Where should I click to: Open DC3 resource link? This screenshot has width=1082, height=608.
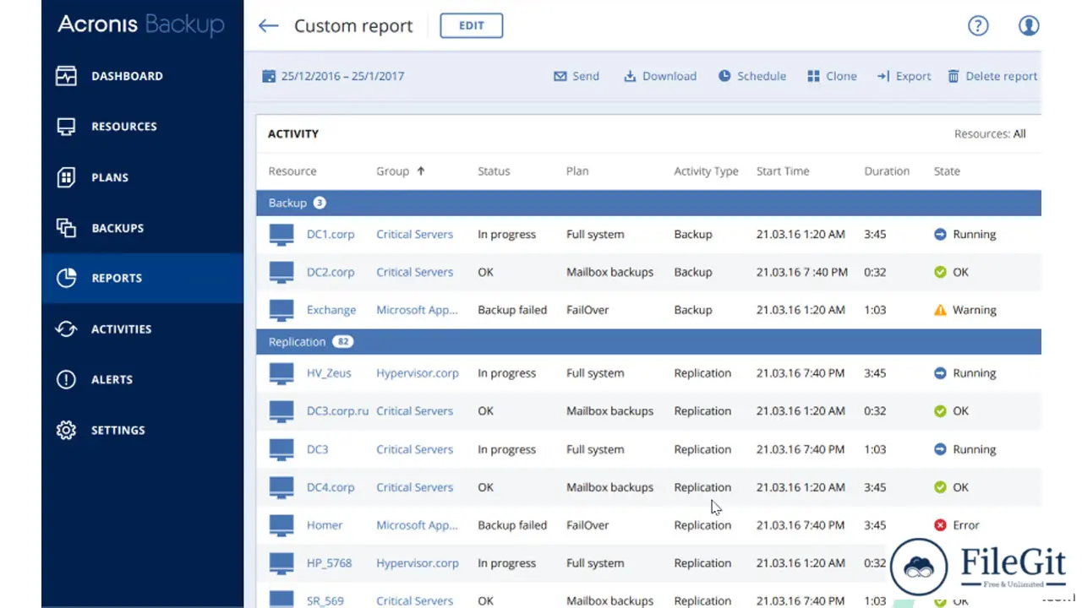(x=317, y=449)
